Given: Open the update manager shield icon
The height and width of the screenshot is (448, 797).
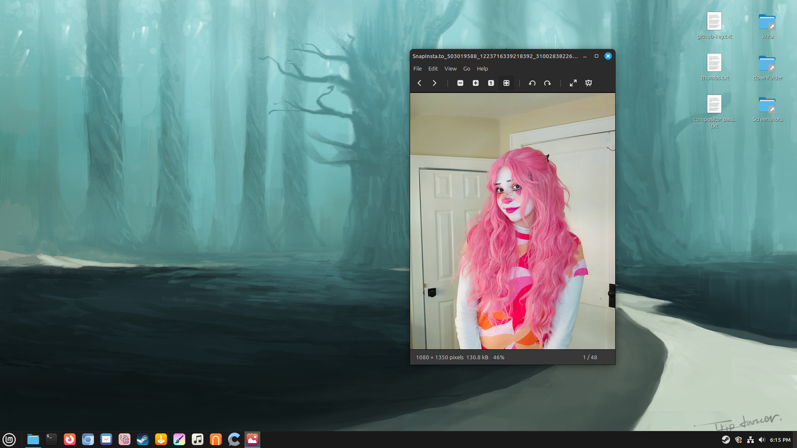Looking at the screenshot, I should (738, 440).
